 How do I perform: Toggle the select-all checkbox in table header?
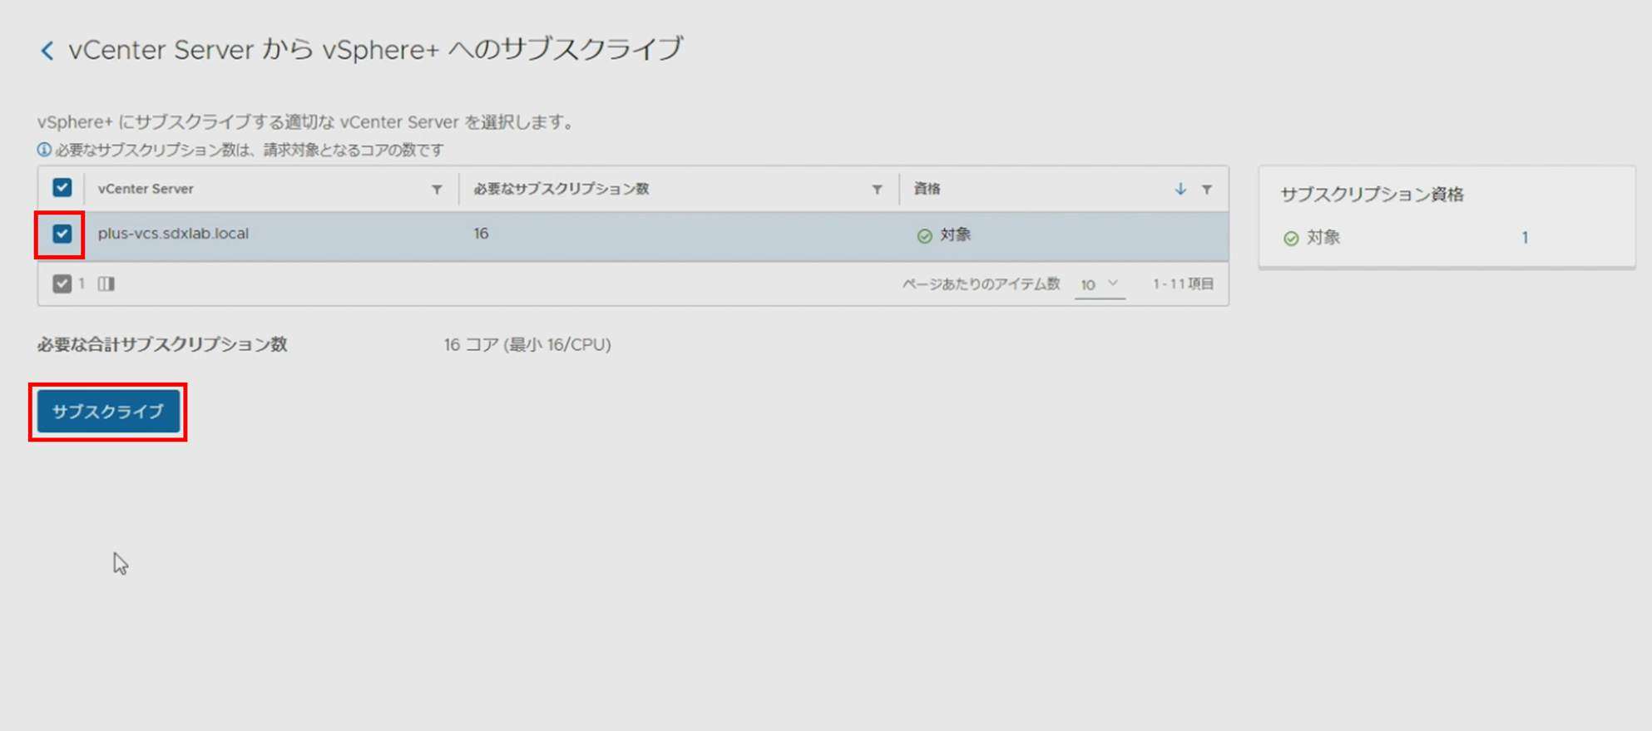(62, 188)
